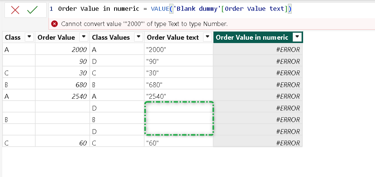The width and height of the screenshot is (375, 177).
Task: Open the Class column filter dropdown
Action: click(29, 37)
